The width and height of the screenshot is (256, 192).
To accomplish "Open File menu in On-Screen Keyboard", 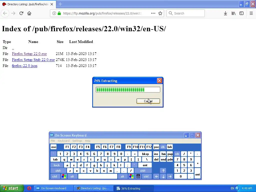I will point(53,141).
